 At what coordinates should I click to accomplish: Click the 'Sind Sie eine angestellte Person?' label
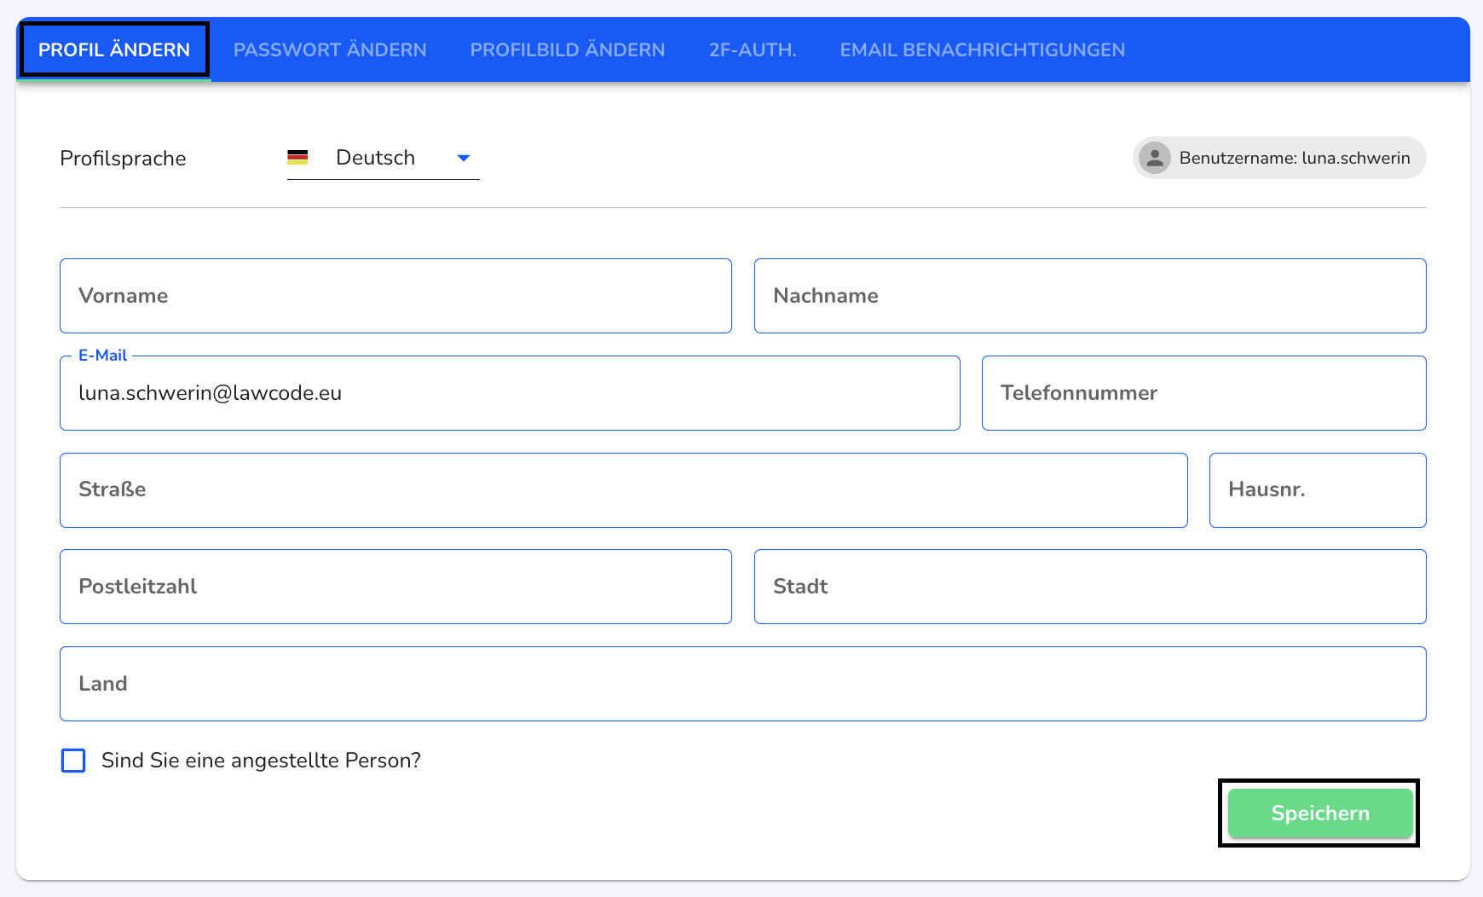click(x=261, y=761)
